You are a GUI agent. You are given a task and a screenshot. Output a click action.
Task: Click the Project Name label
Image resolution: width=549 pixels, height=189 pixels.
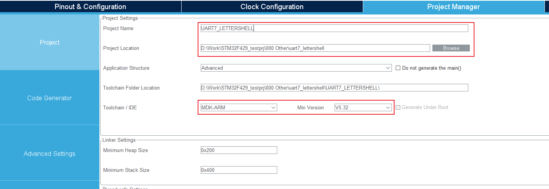[118, 28]
